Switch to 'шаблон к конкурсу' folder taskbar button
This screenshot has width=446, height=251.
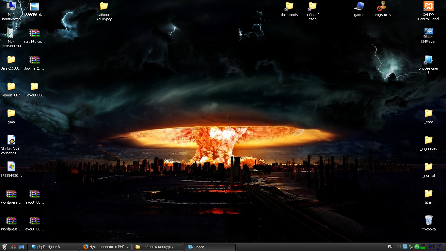158,247
